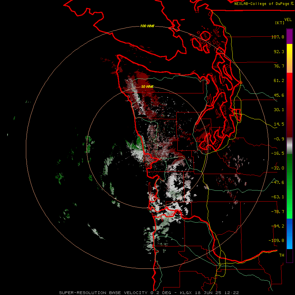
Task: Select the -47.6 velocity scale value
Action: (x=278, y=183)
